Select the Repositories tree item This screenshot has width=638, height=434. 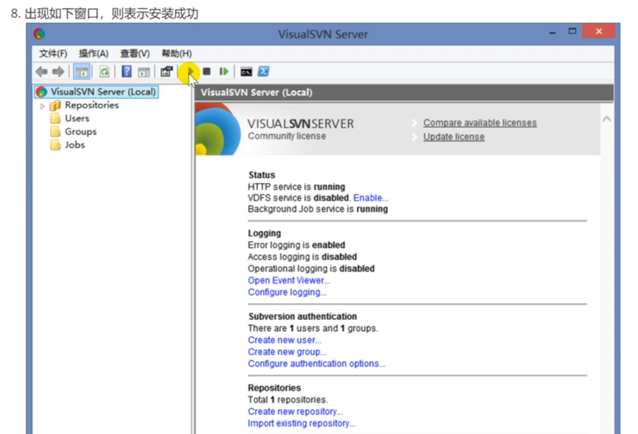click(x=92, y=105)
